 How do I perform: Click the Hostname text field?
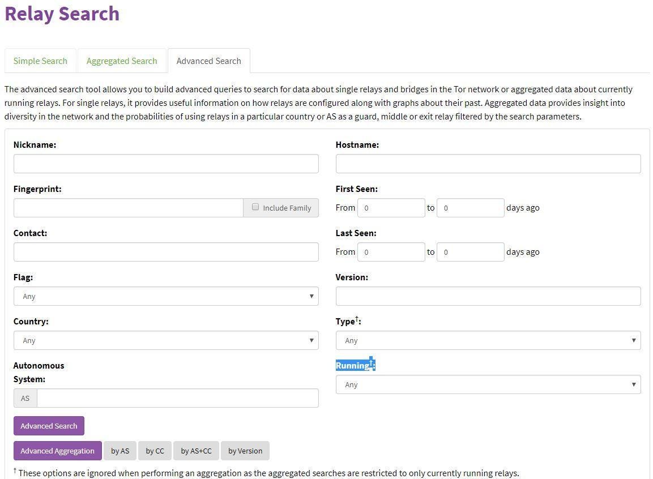pos(488,164)
